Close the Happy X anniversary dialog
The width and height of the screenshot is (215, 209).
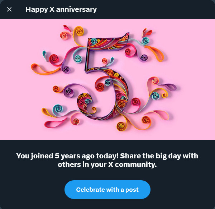[9, 9]
